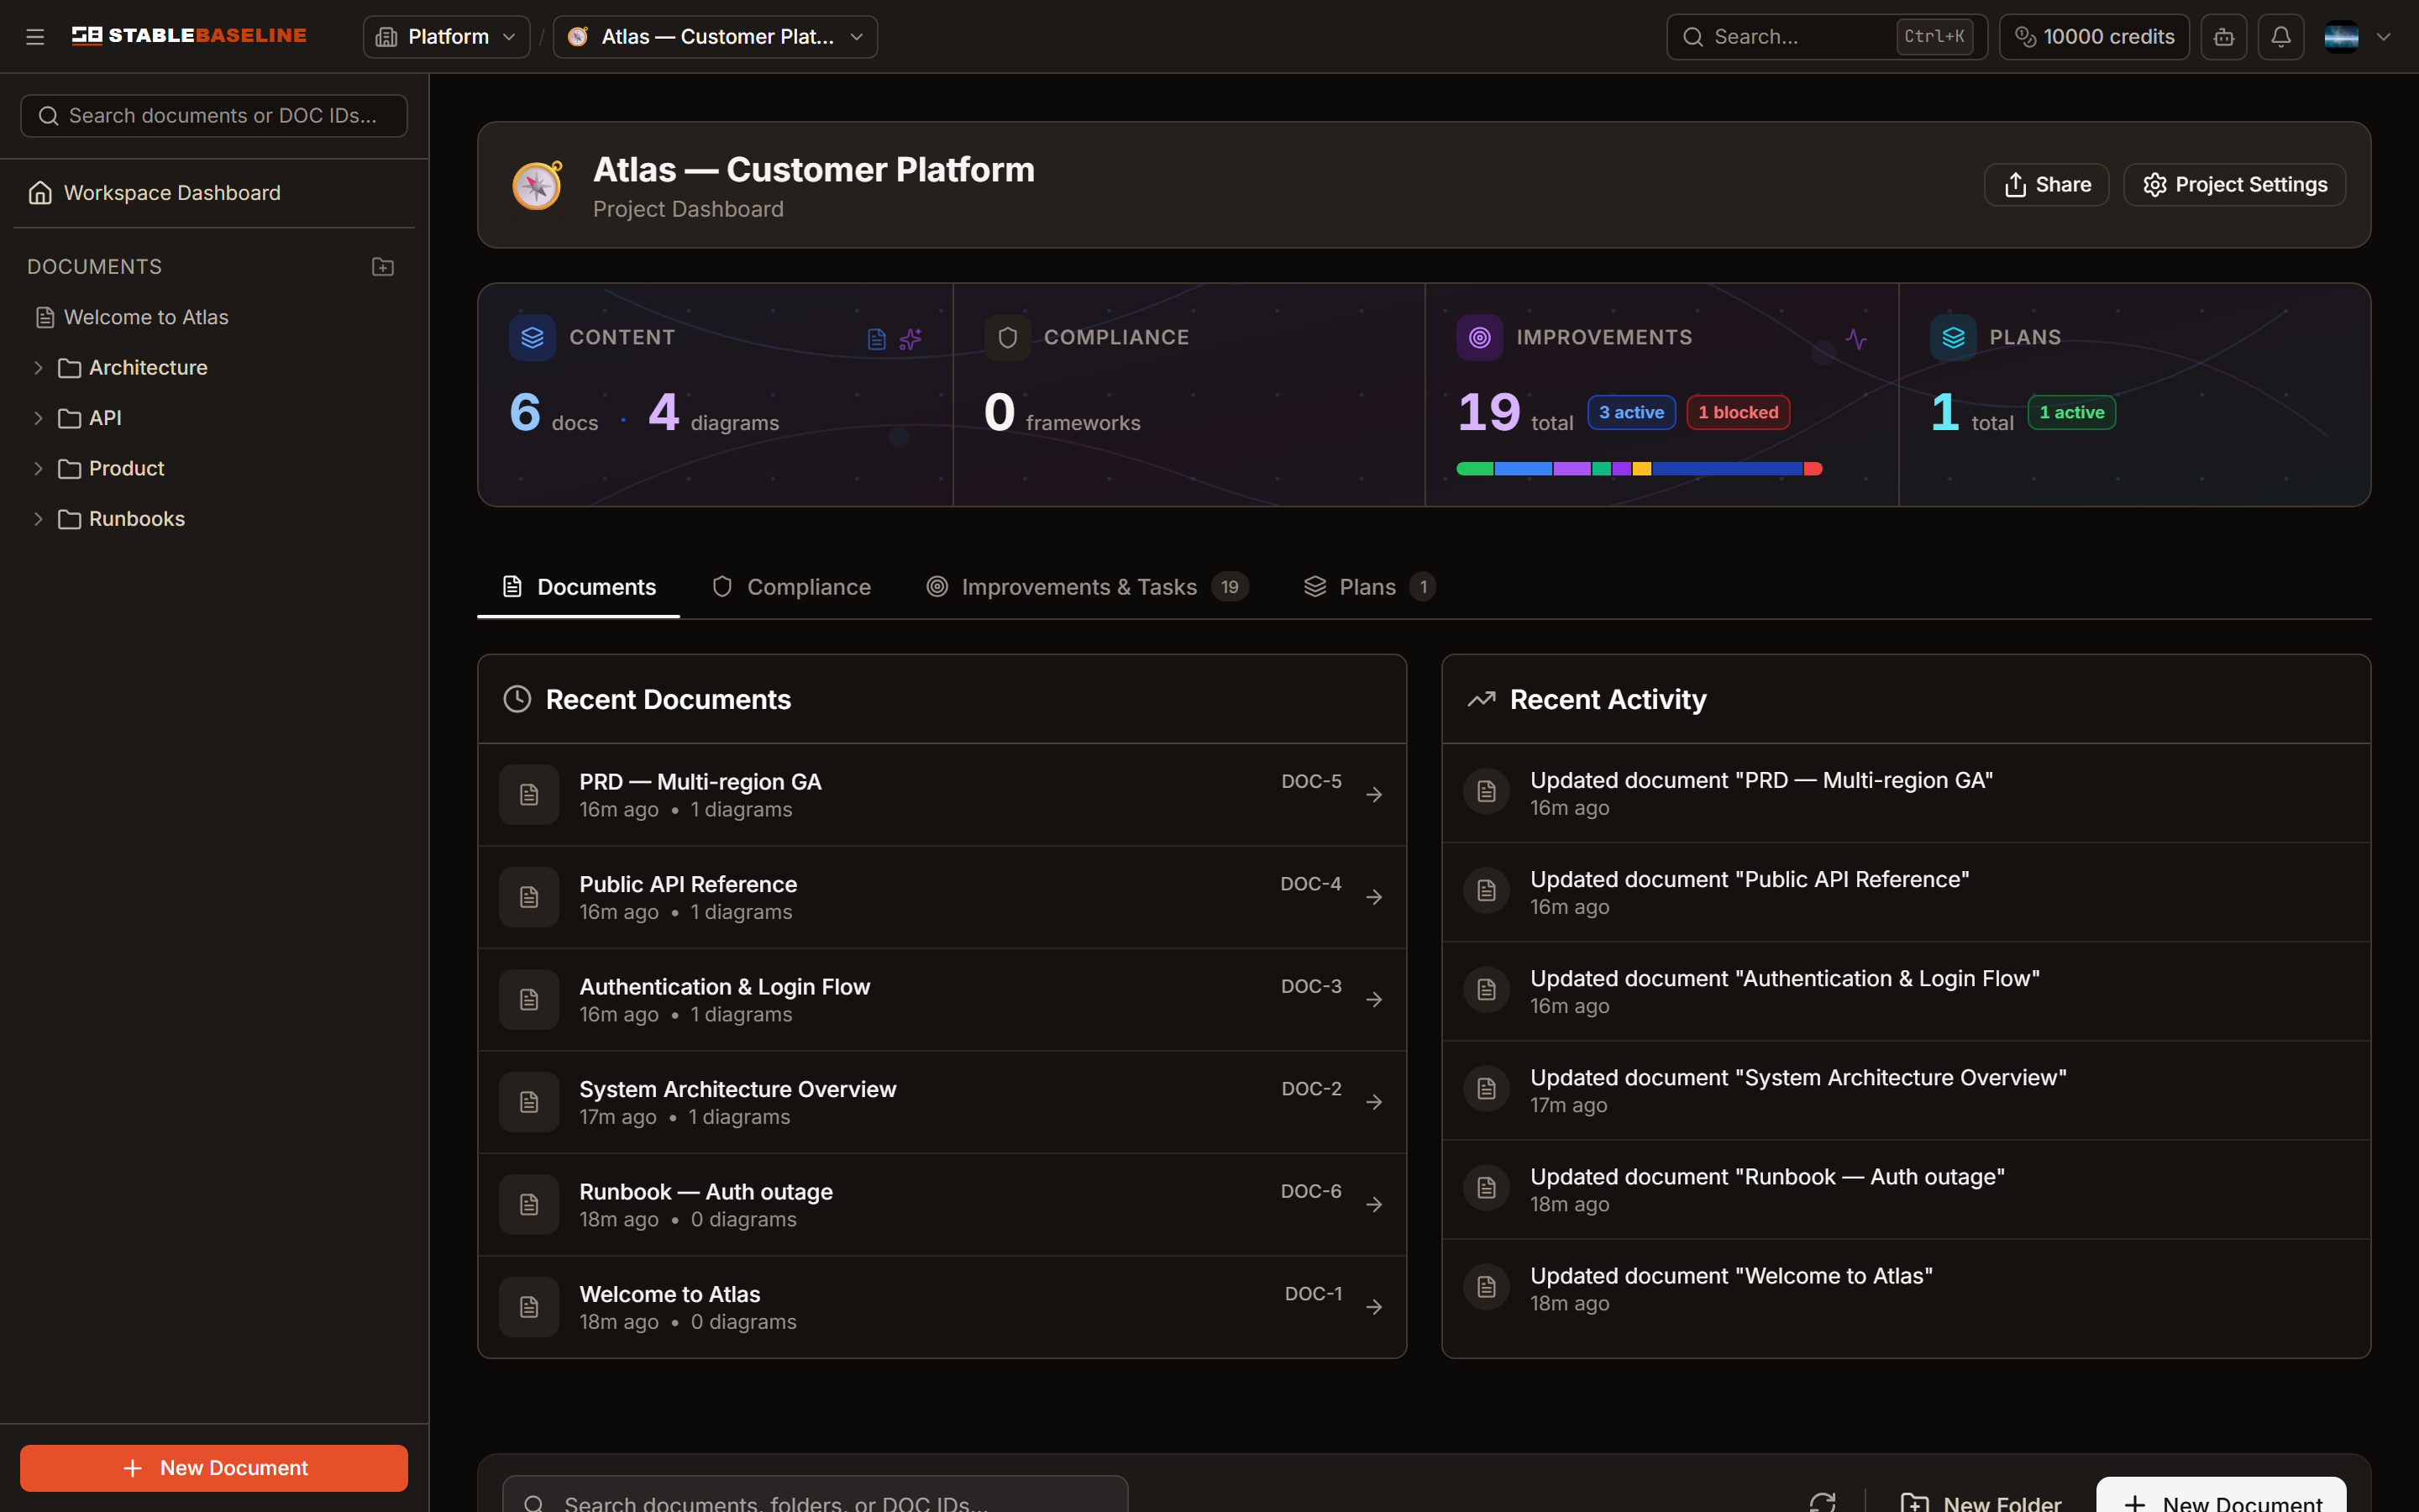Click the activity pulse icon in Improvements
Image resolution: width=2419 pixels, height=1512 pixels.
click(1856, 339)
